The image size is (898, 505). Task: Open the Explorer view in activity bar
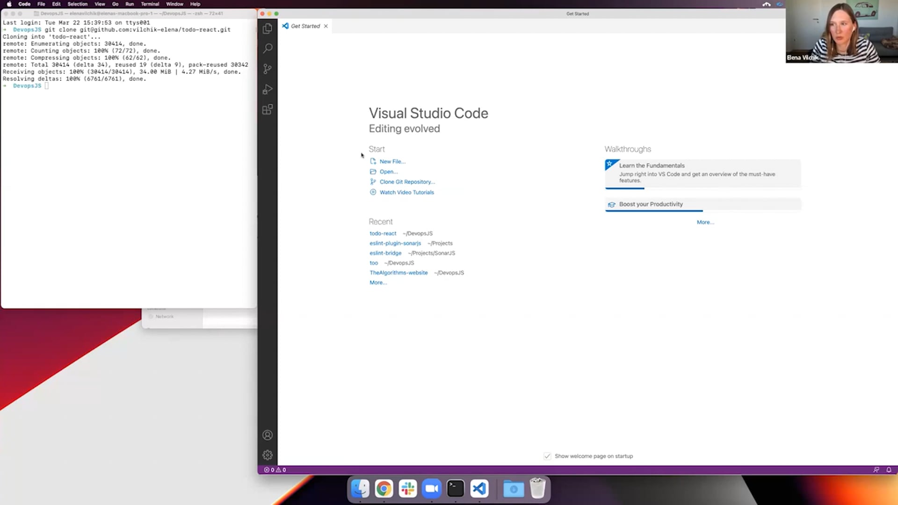point(268,29)
